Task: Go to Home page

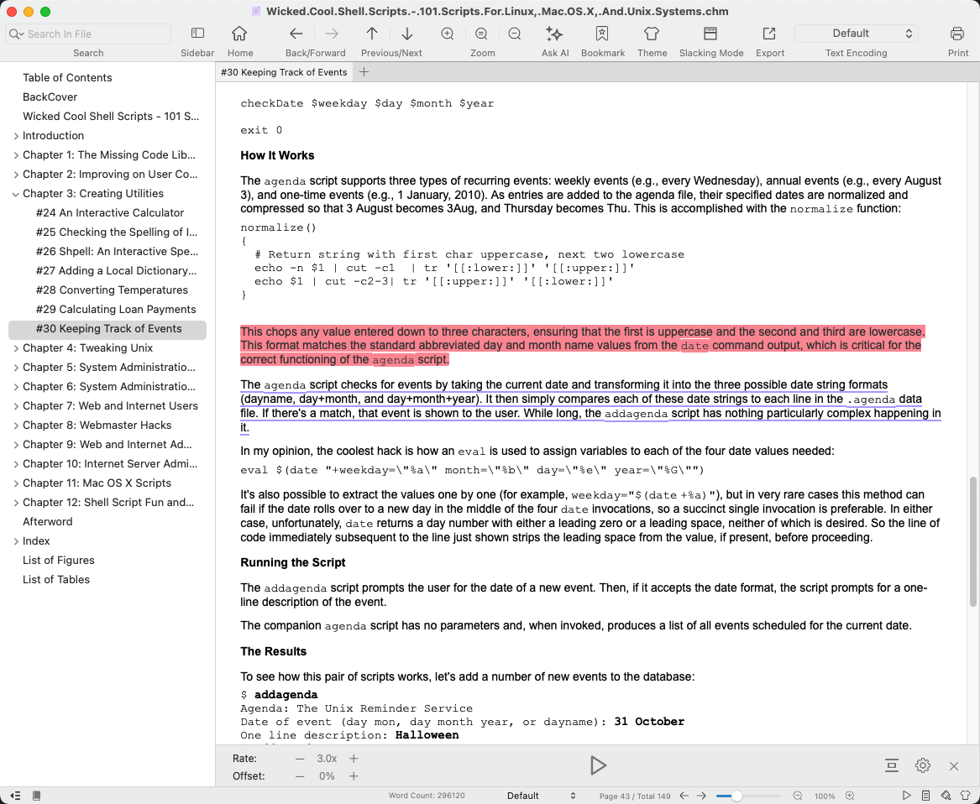Action: point(239,33)
